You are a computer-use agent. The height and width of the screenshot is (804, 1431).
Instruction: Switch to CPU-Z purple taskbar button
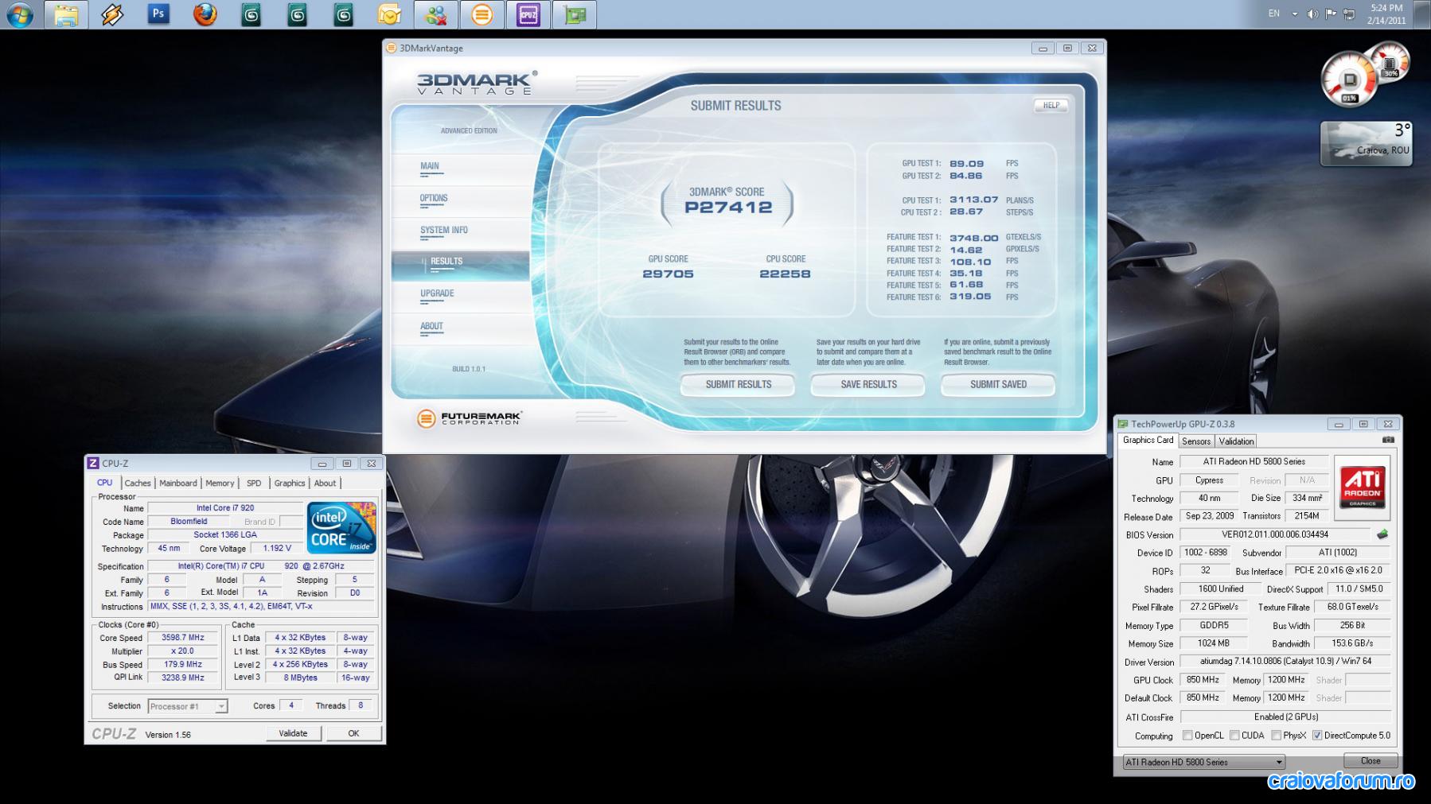coord(528,15)
